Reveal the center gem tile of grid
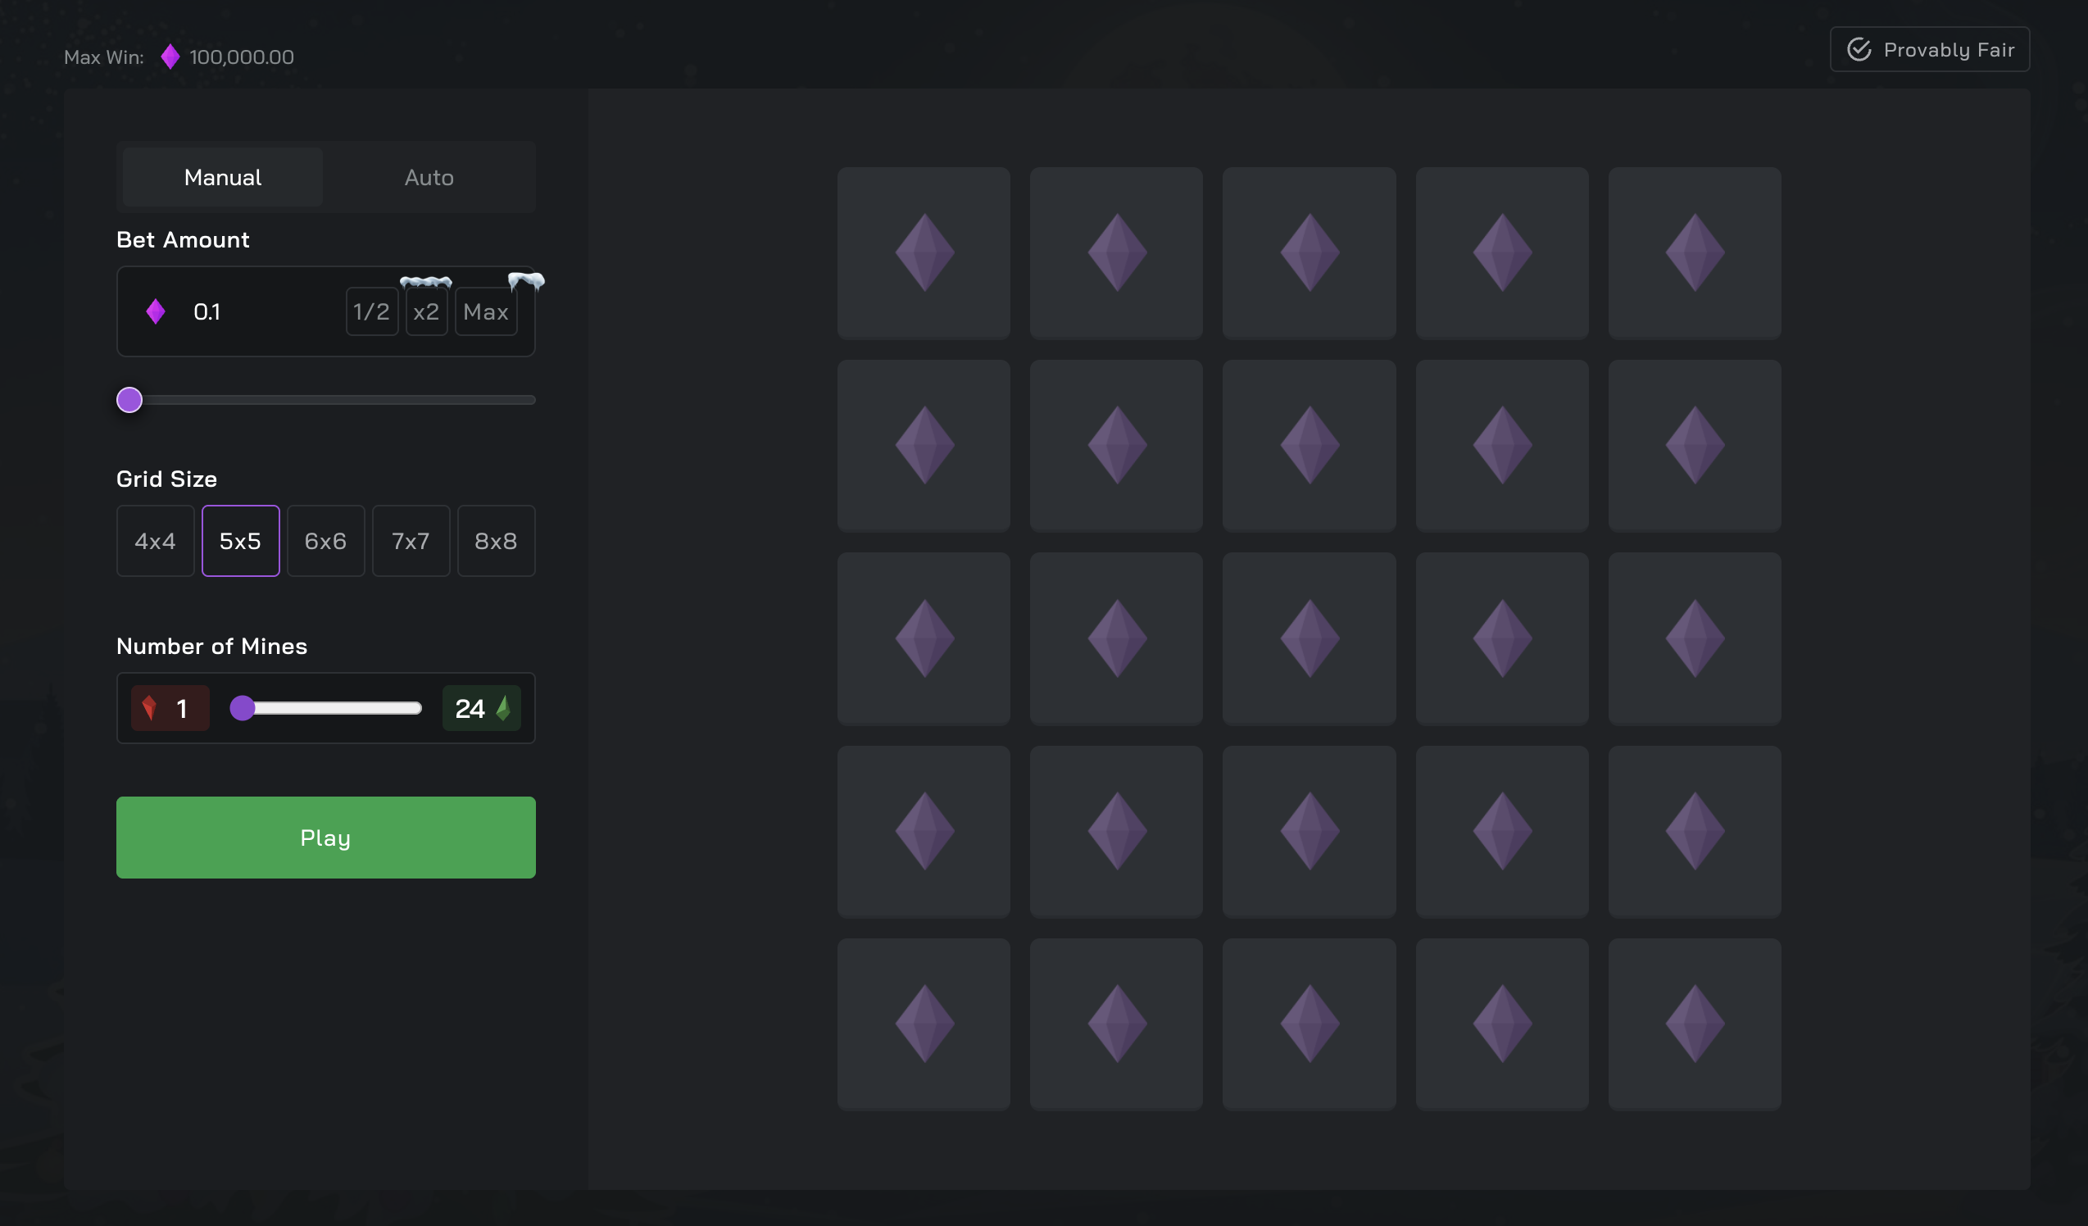This screenshot has width=2088, height=1226. (1309, 638)
